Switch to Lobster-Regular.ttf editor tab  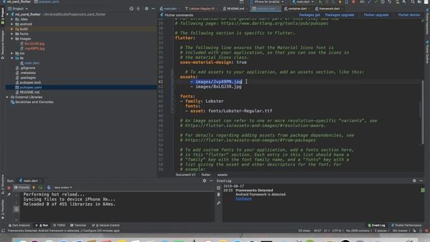tap(202, 9)
